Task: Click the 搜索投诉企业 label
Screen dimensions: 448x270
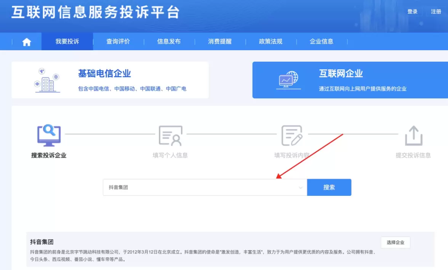Action: [x=49, y=156]
